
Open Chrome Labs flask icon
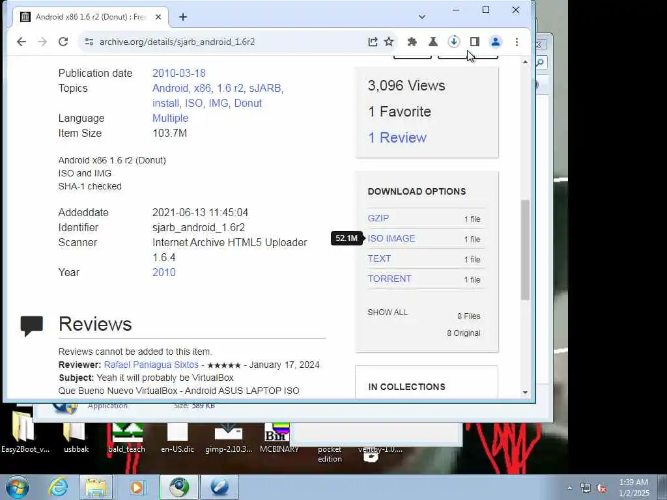coord(433,42)
